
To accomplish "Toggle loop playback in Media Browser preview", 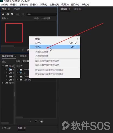I will pos(36,121).
